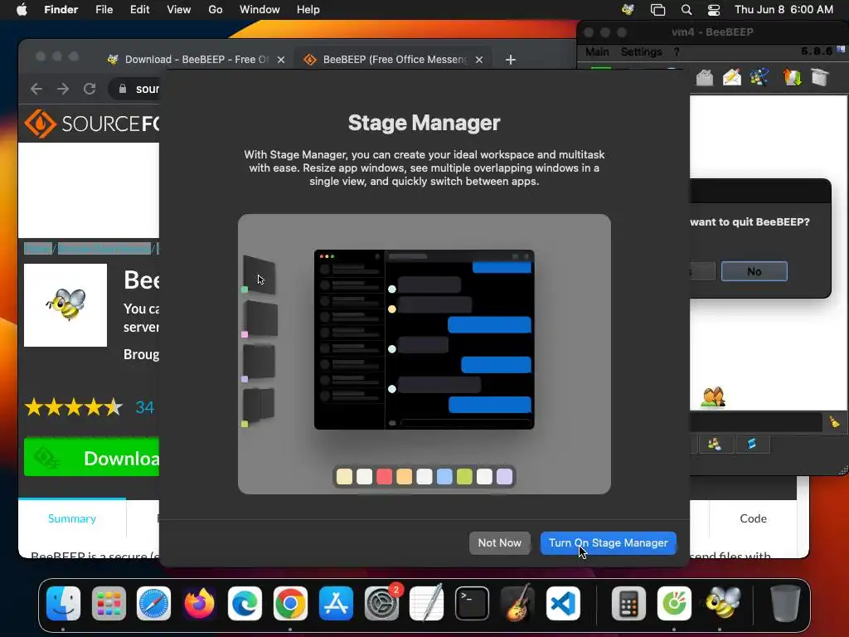The height and width of the screenshot is (637, 849).
Task: Open Safari from the Dock
Action: pos(153,603)
